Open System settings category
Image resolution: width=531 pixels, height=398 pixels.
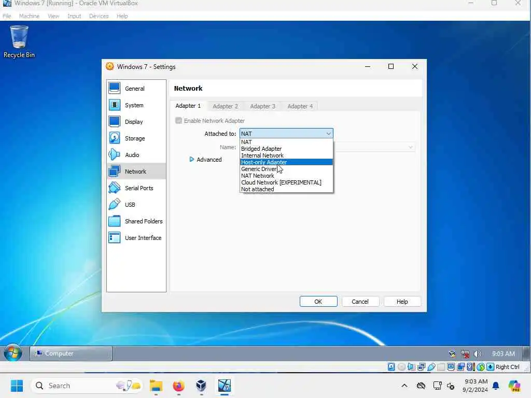(x=136, y=105)
